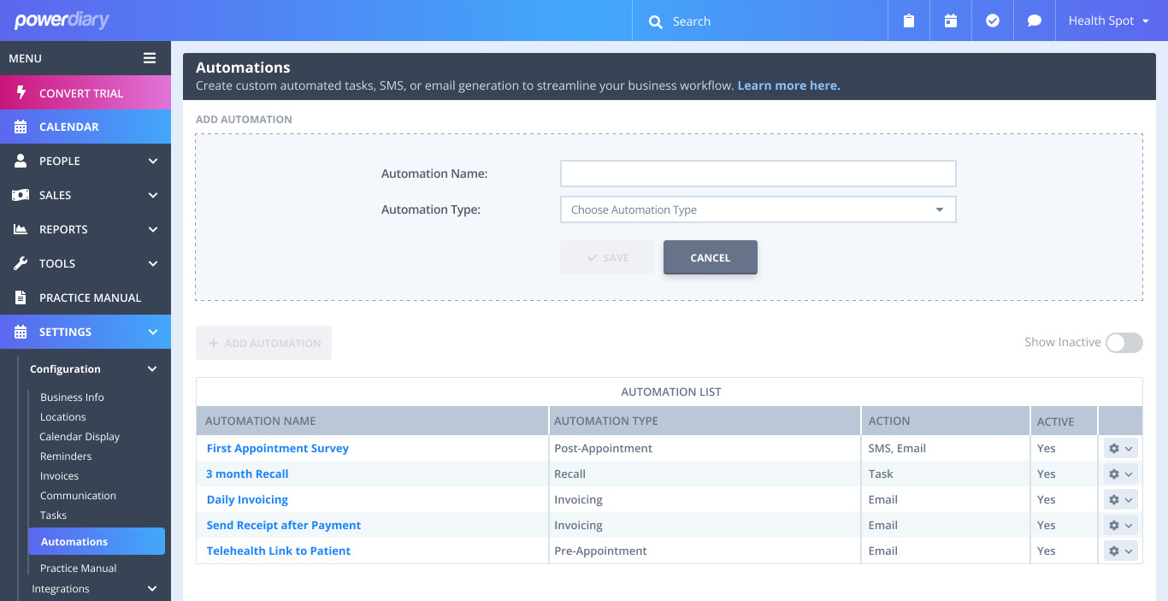
Task: Open Send Receipt after Payment automation
Action: 284,525
